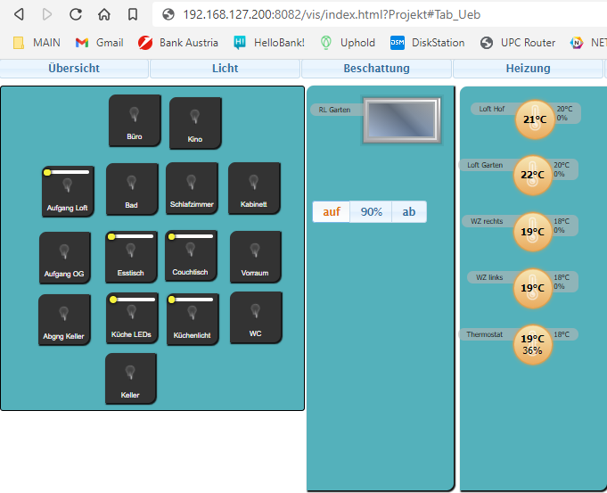Reload the current page
This screenshot has width=607, height=493.
[x=76, y=15]
